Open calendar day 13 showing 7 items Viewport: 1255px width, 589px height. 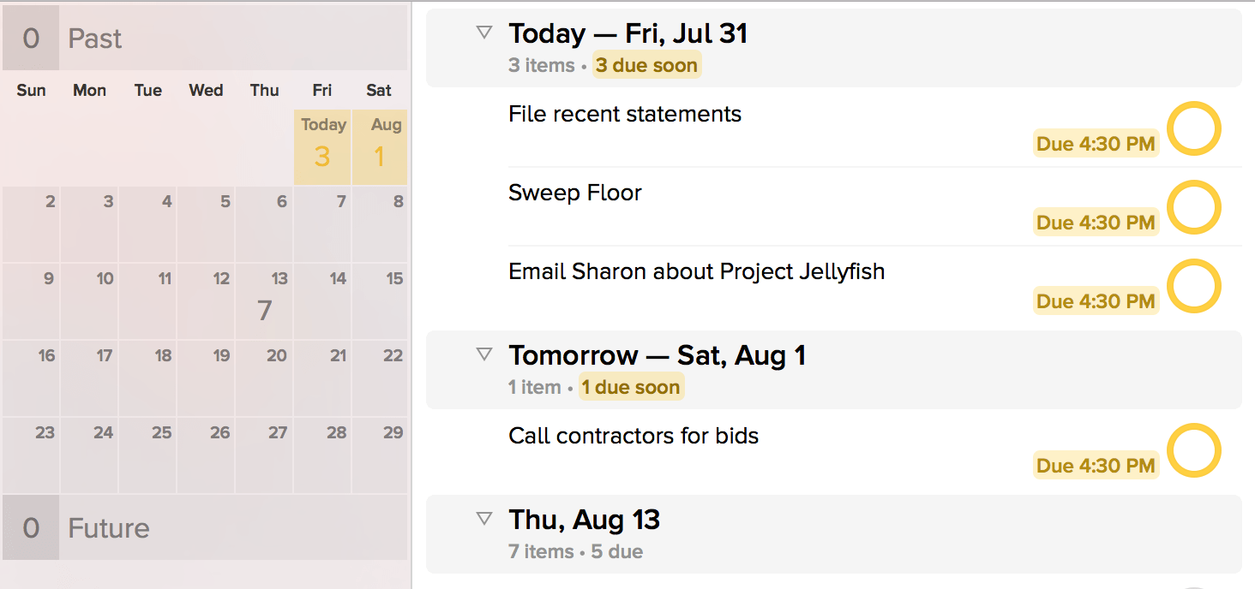[264, 301]
